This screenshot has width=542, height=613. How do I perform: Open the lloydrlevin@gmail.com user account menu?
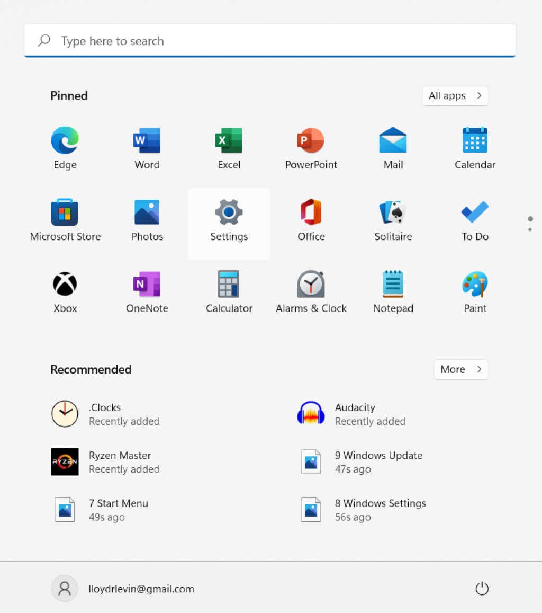(123, 589)
